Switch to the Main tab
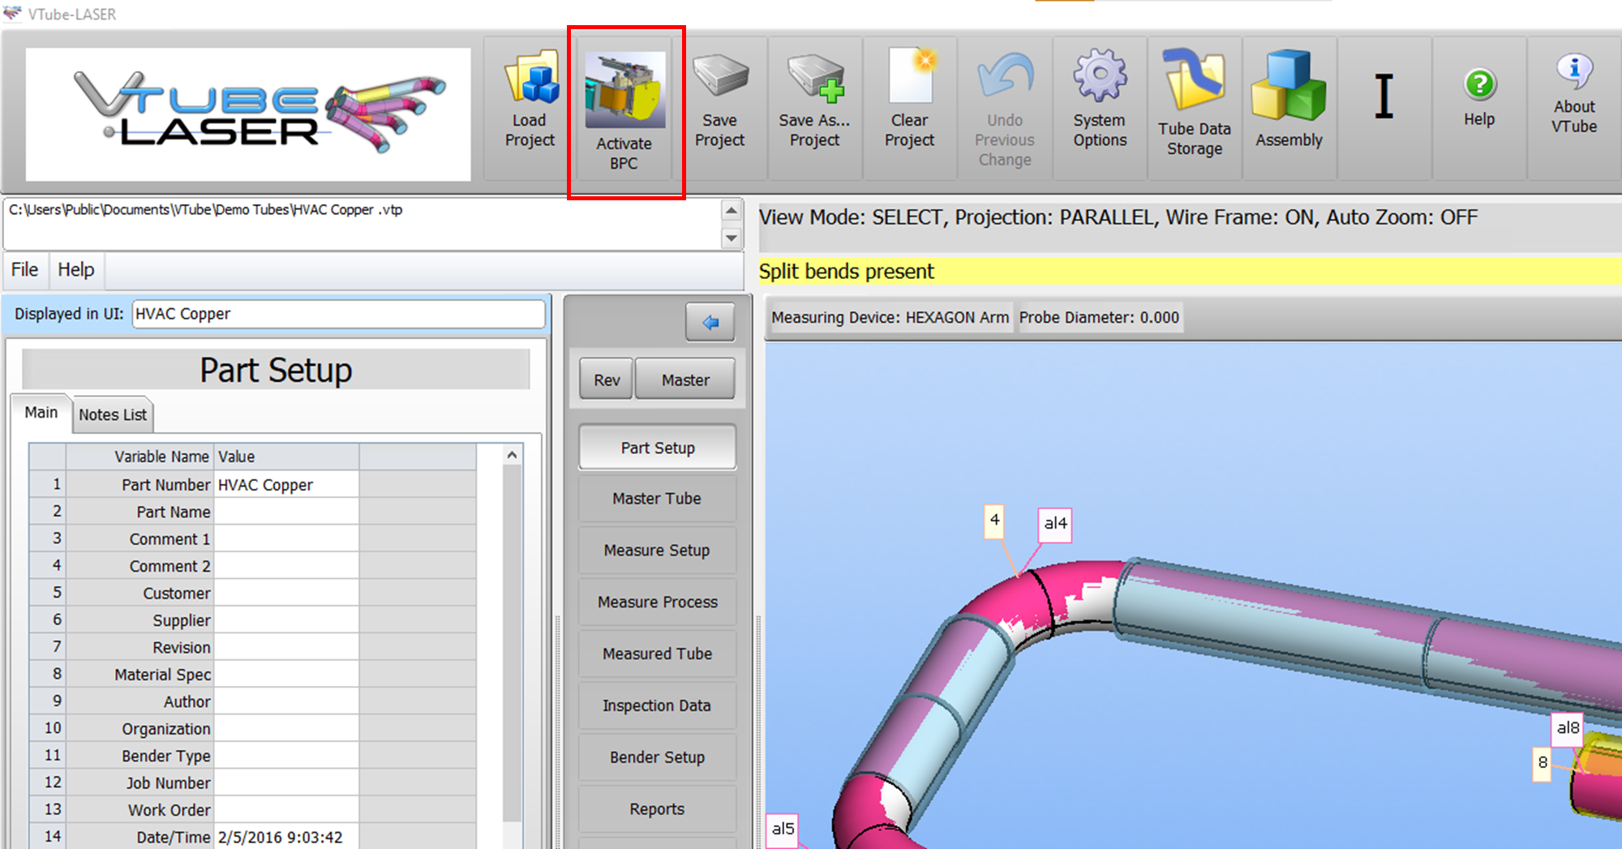Screen dimensions: 1622x849 [x=41, y=413]
